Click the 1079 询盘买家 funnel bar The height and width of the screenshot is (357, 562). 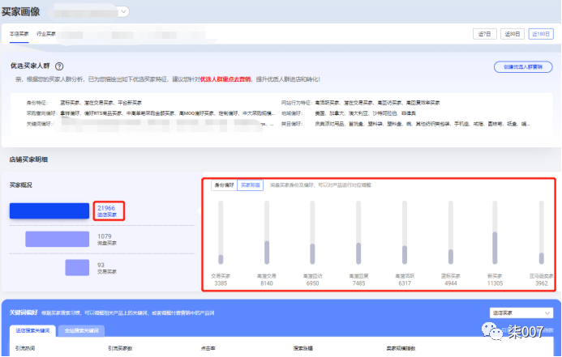[x=58, y=239]
